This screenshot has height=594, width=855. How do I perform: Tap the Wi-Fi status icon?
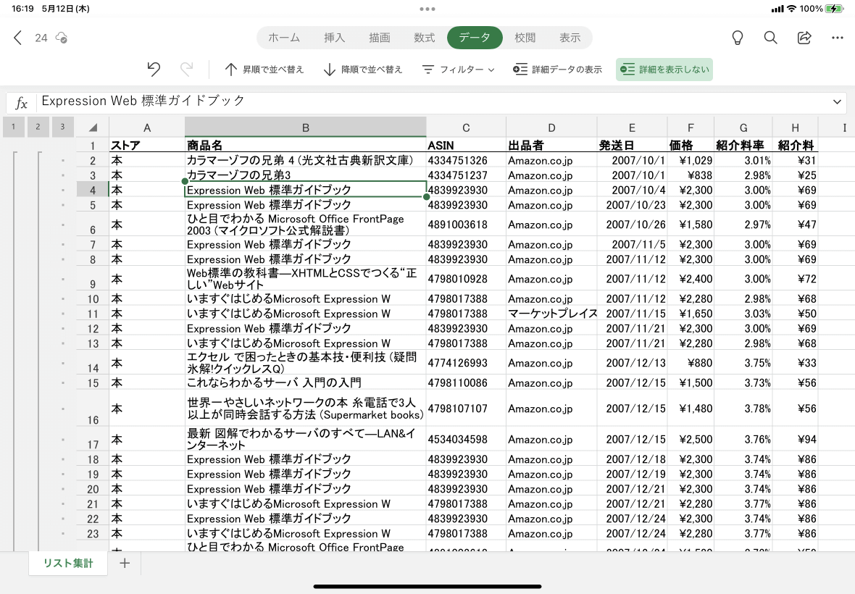click(x=791, y=9)
